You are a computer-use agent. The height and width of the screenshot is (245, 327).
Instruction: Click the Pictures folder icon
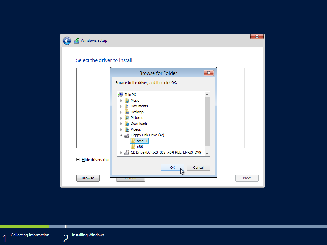(127, 118)
